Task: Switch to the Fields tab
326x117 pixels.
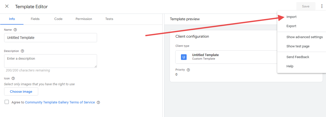Action: [x=35, y=19]
